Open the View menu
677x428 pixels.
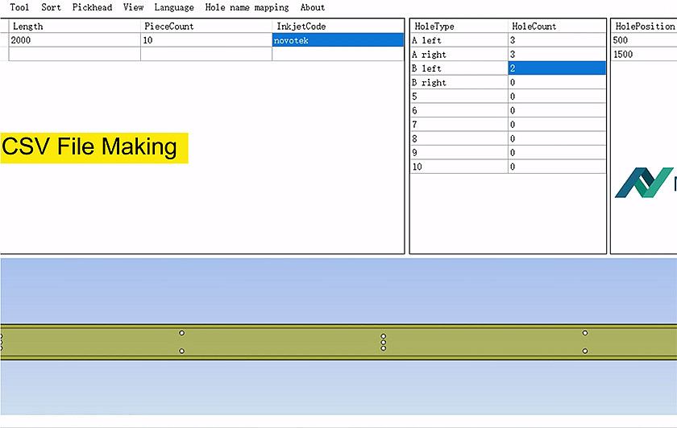tap(134, 7)
